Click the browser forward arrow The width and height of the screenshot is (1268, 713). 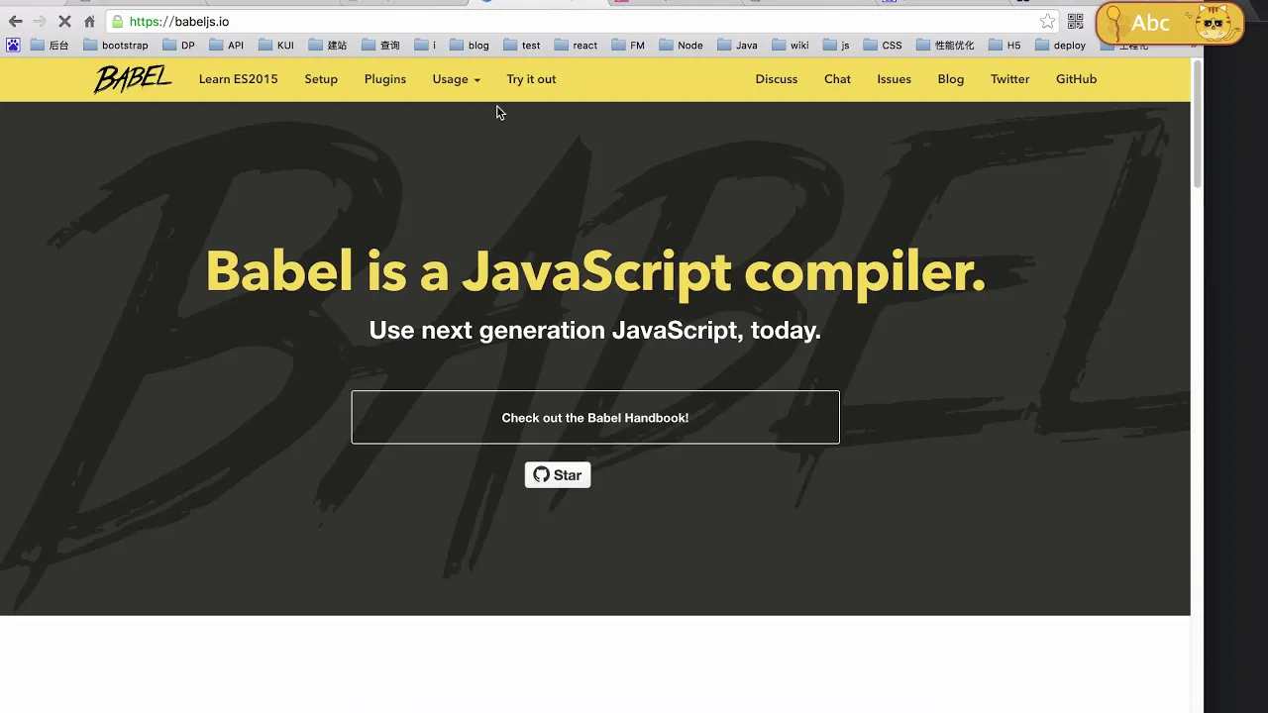tap(40, 21)
